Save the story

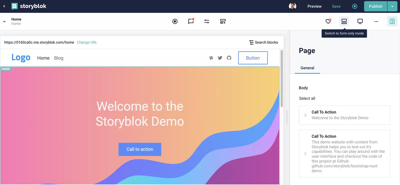pos(336,6)
